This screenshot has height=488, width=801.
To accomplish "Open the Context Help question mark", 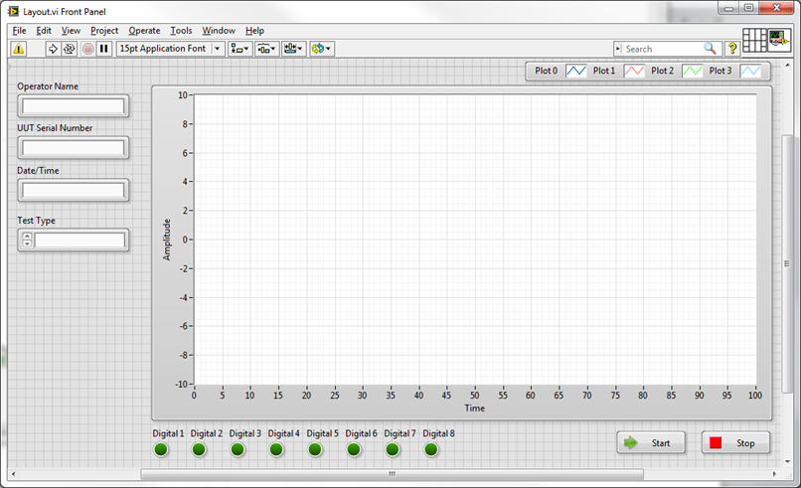I will point(732,49).
